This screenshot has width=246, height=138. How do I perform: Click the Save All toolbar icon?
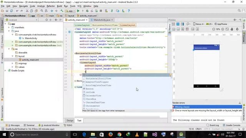coord(7,11)
